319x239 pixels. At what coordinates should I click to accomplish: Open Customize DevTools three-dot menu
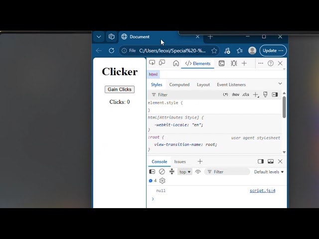(x=261, y=63)
